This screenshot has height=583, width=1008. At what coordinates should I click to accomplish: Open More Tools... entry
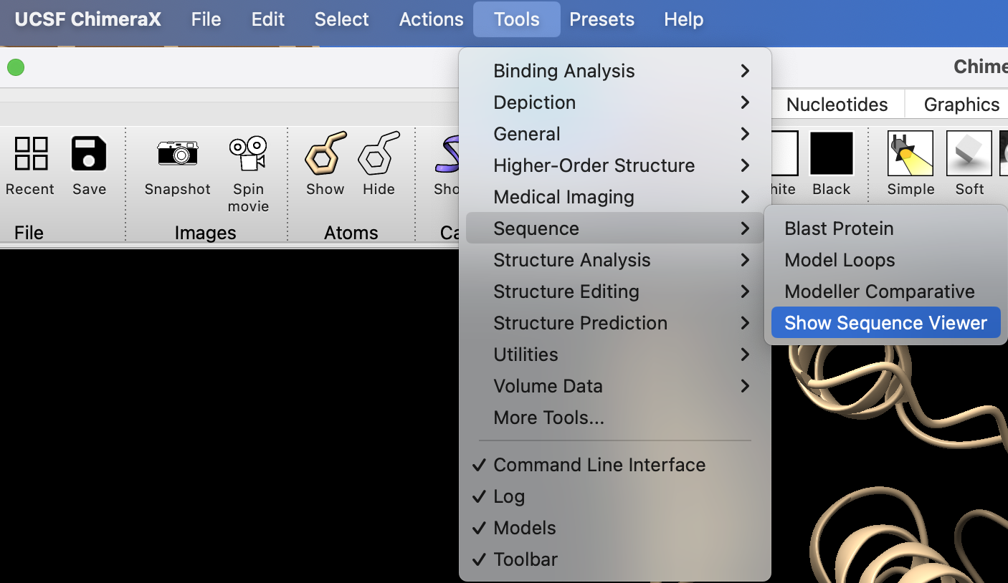548,418
